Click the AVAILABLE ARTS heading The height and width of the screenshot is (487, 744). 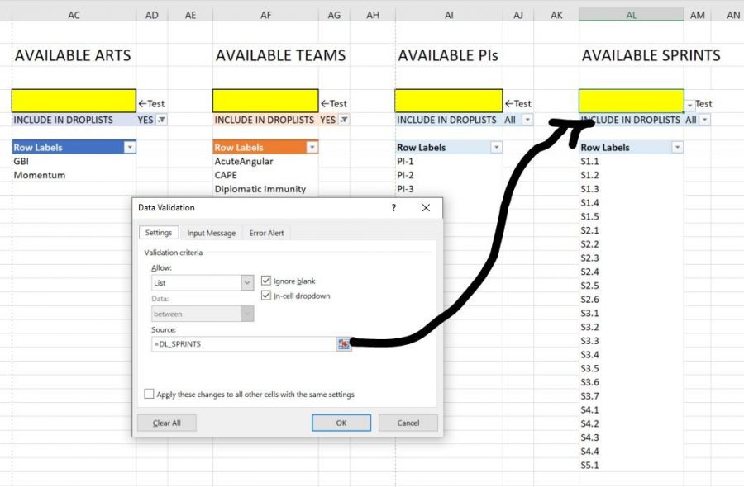[73, 56]
